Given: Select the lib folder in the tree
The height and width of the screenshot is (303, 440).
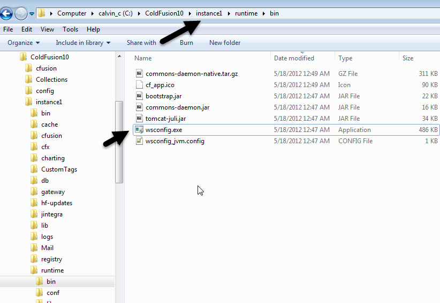Looking at the screenshot, I should 44,226.
